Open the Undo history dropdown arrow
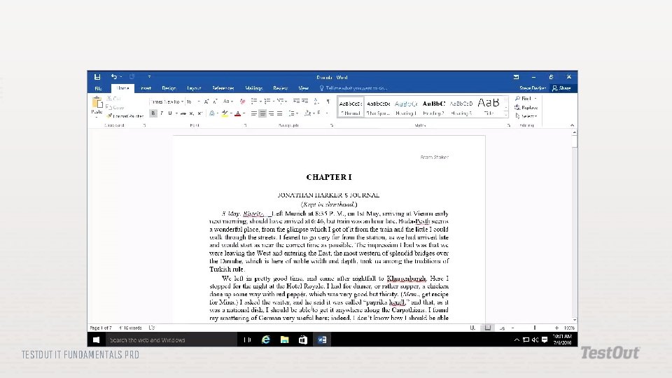672x378 pixels. (121, 77)
